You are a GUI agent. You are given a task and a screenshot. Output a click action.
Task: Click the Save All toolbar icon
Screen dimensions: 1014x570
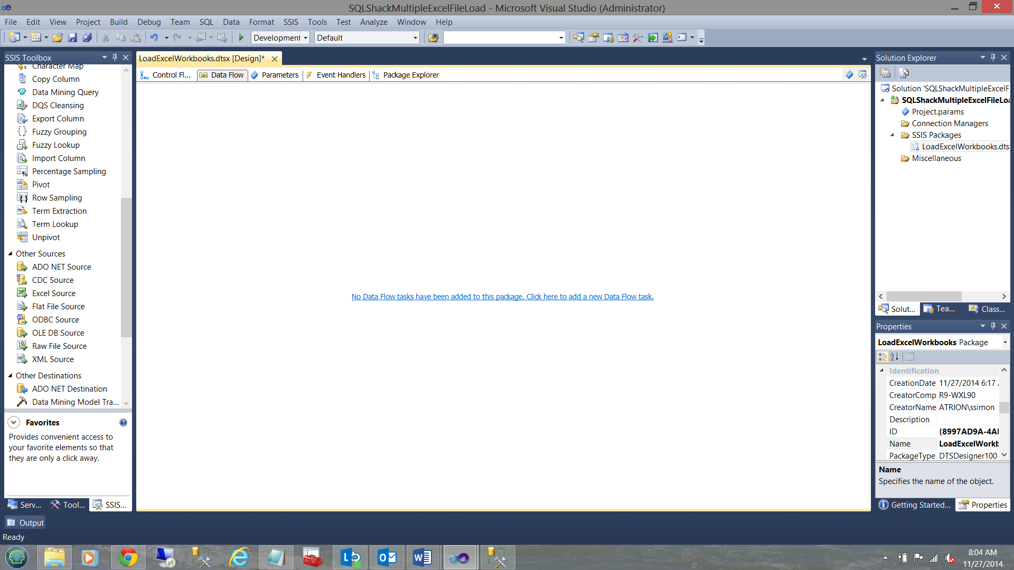coord(87,37)
